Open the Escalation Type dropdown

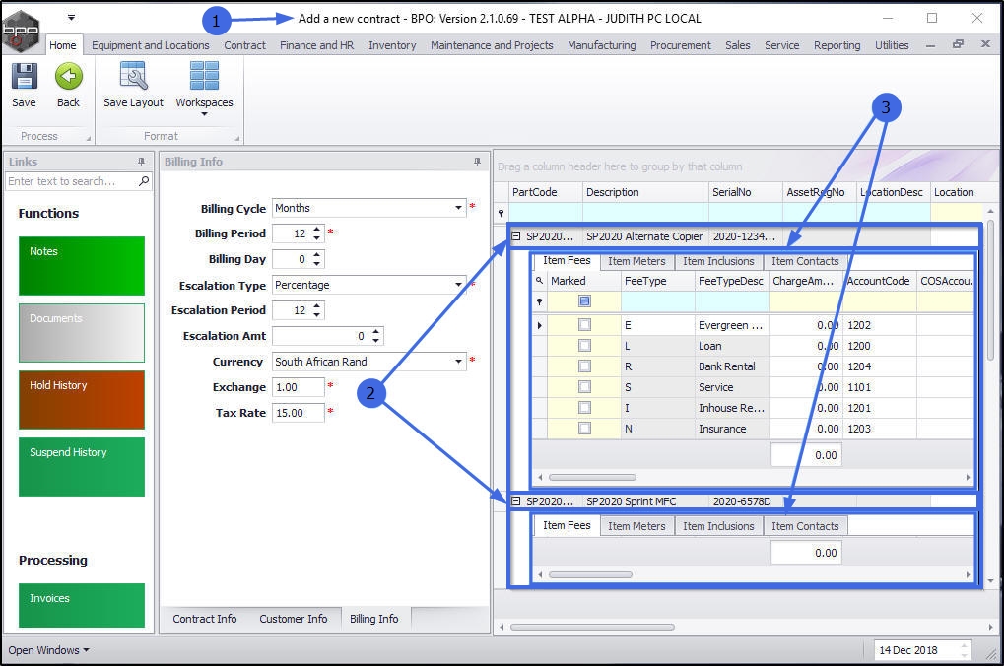point(458,285)
